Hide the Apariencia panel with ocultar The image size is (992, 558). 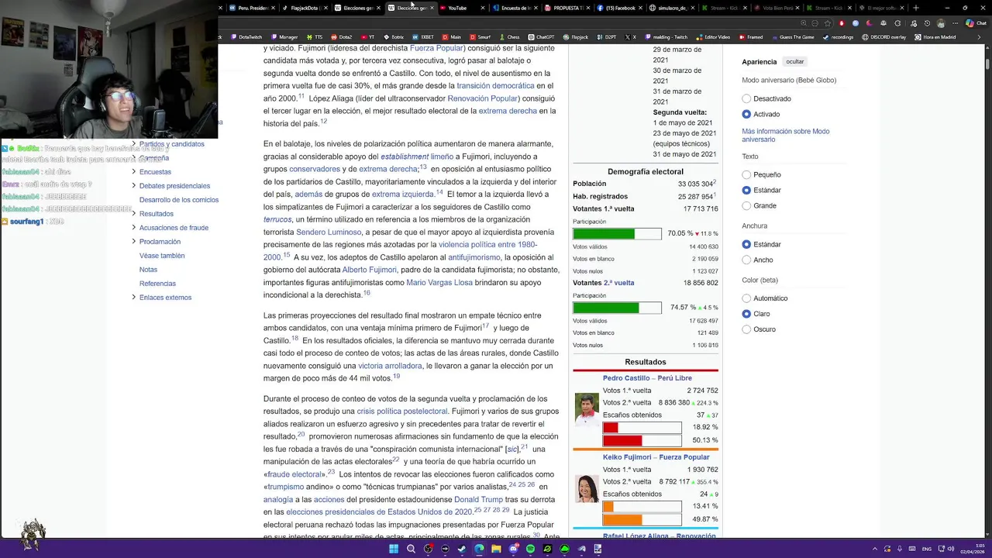coord(795,61)
